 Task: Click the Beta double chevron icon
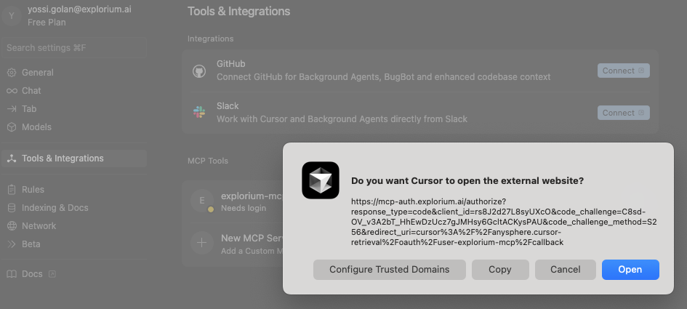[12, 244]
